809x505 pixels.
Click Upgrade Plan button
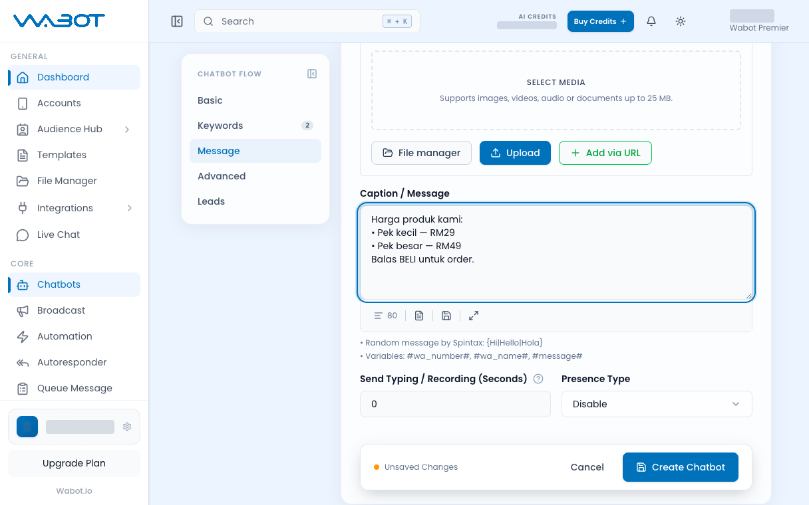pos(74,463)
